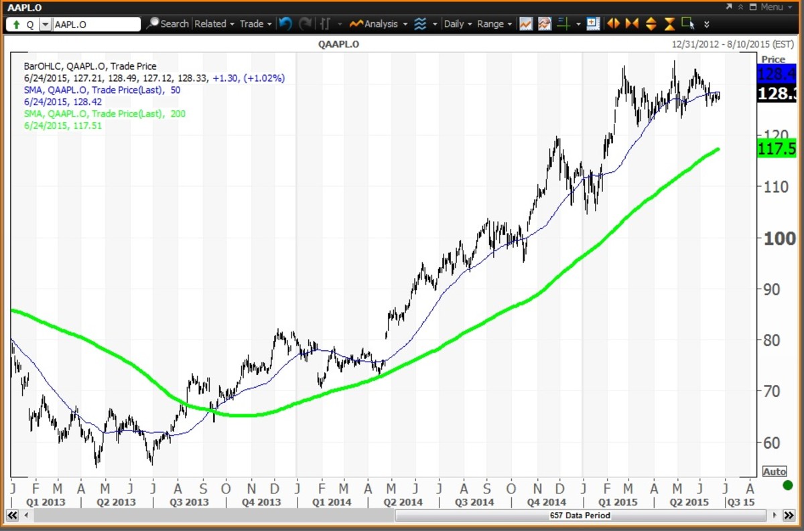Click the magnifier Search icon
804x531 pixels.
[153, 23]
